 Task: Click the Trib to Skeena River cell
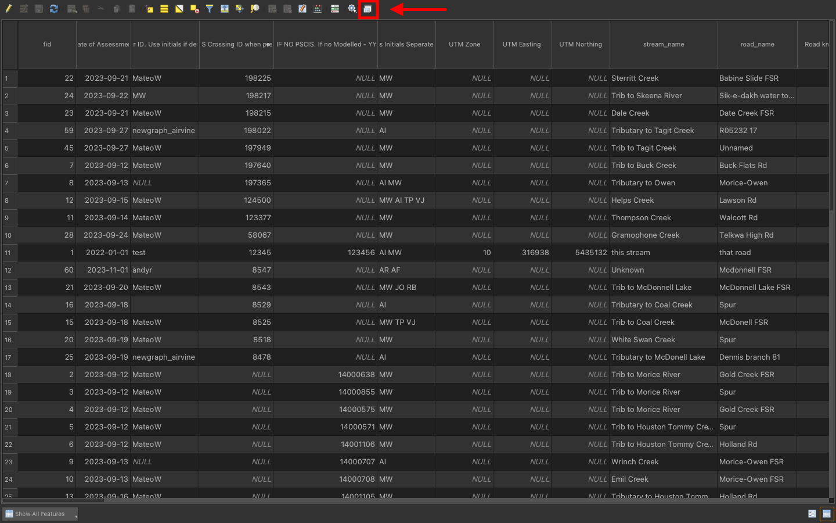(664, 96)
